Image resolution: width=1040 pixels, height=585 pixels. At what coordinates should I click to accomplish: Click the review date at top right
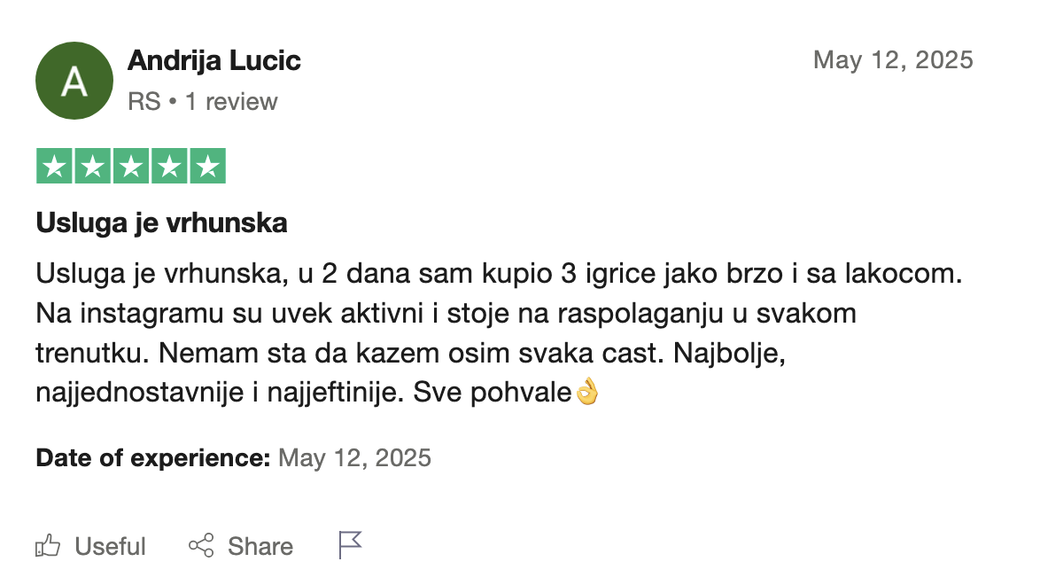click(x=893, y=60)
